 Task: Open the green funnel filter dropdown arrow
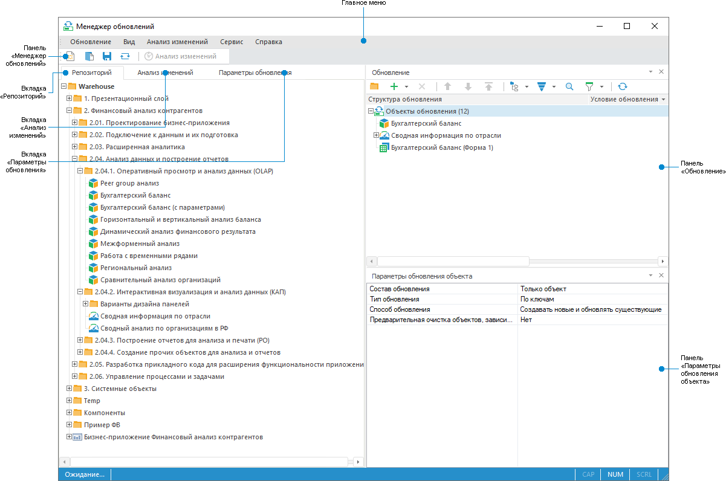(x=601, y=87)
